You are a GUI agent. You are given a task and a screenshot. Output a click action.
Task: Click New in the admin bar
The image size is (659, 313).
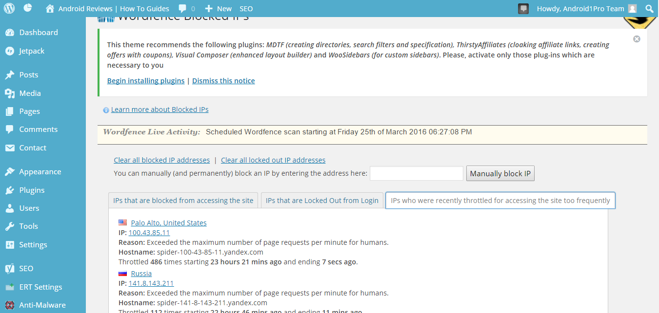click(224, 9)
